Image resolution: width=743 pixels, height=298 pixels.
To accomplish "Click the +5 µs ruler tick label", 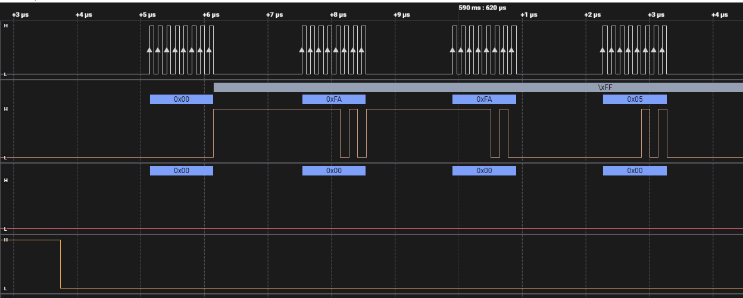I will tap(148, 15).
